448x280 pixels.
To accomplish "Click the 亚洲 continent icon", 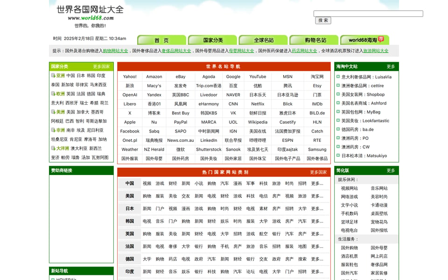I will [x=53, y=76].
